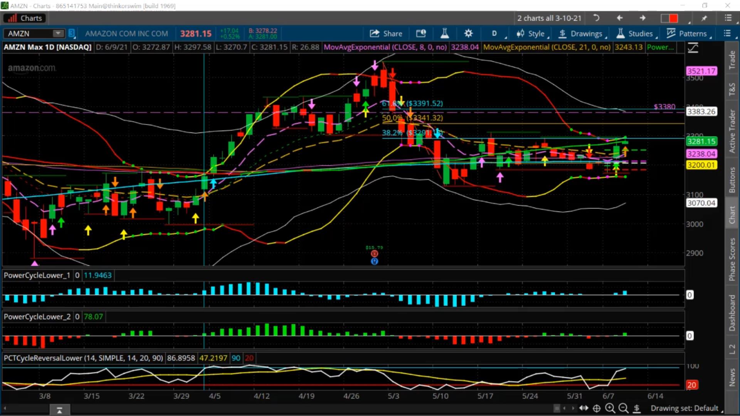
Task: Click the blue lightbulb event icon on chart
Action: point(374,261)
